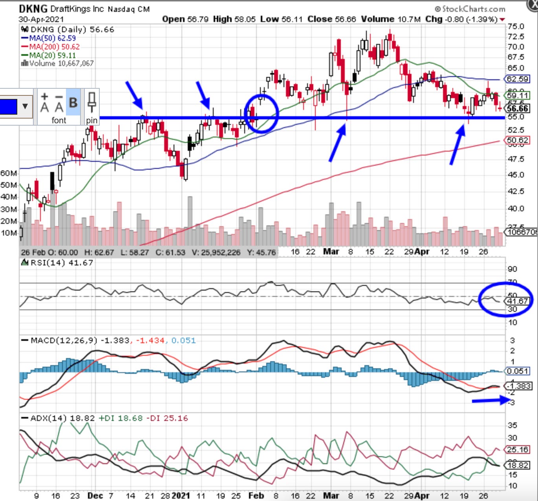Click the pin icon on annotation toolbar
The image size is (538, 501).
(91, 102)
